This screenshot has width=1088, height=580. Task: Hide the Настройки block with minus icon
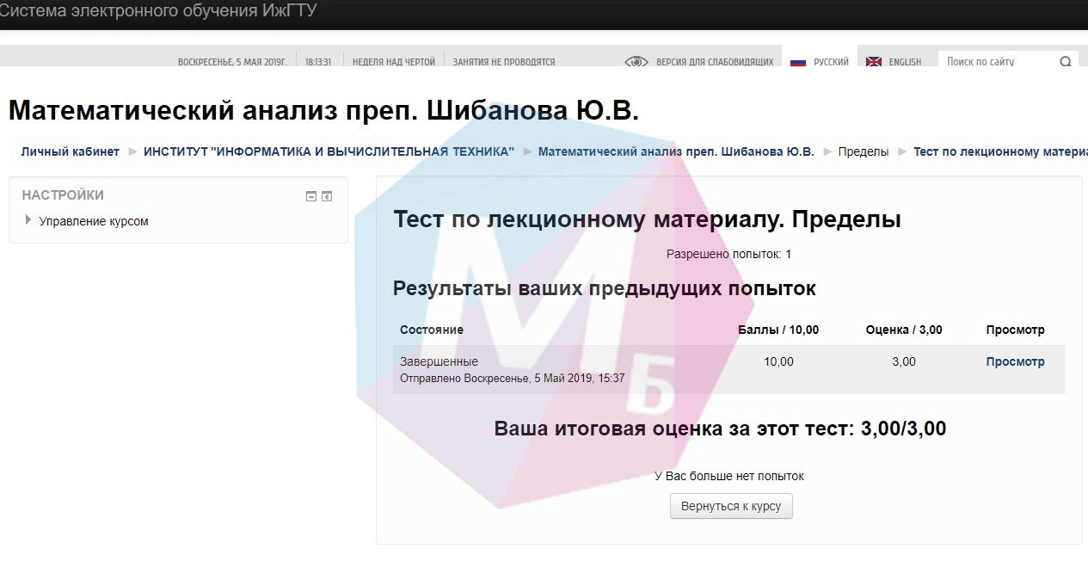[x=311, y=196]
